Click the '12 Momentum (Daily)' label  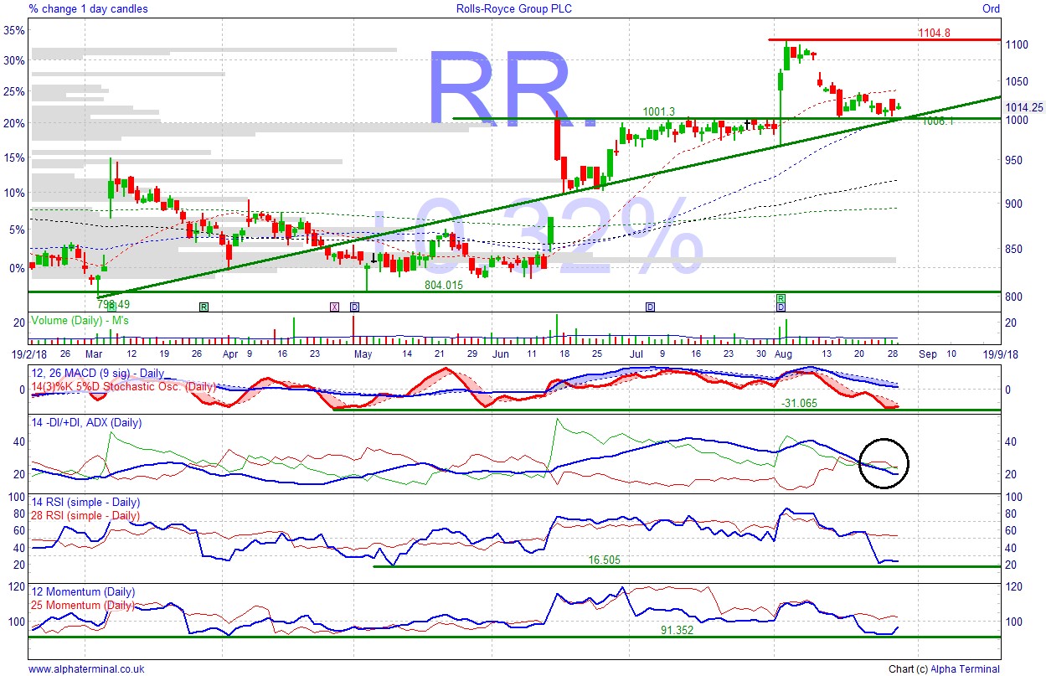click(82, 591)
